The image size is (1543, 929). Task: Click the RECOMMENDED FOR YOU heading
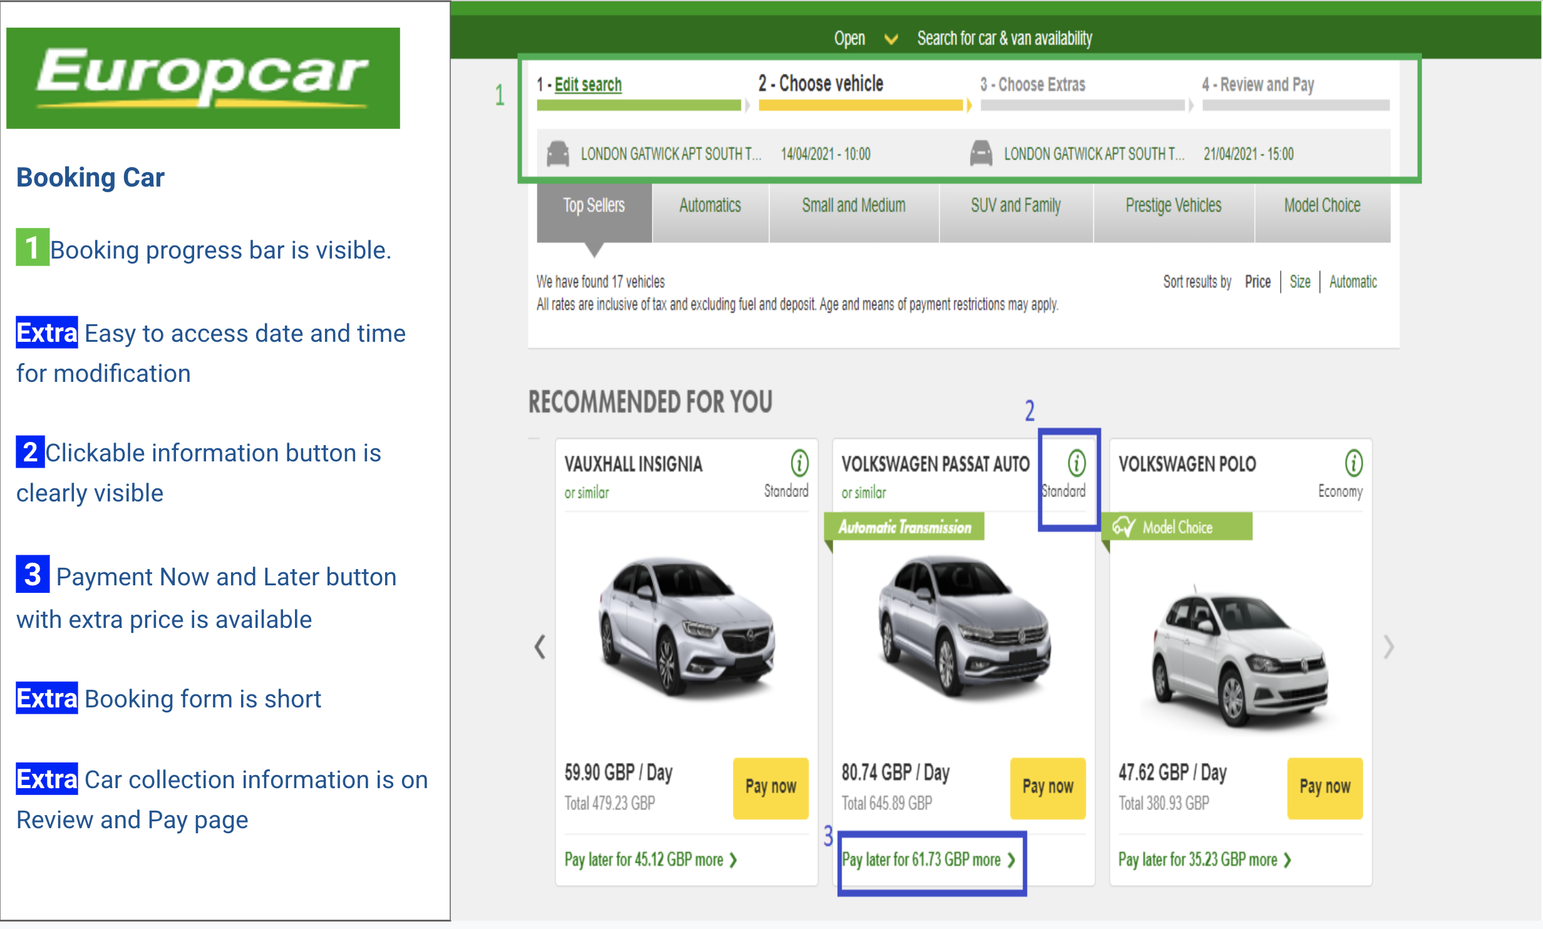(x=650, y=402)
